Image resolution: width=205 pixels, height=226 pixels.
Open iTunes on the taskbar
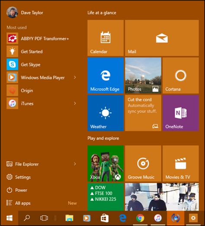click(158, 218)
